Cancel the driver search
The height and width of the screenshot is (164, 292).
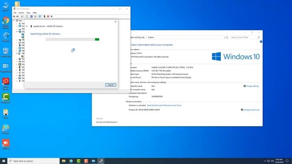click(x=110, y=85)
